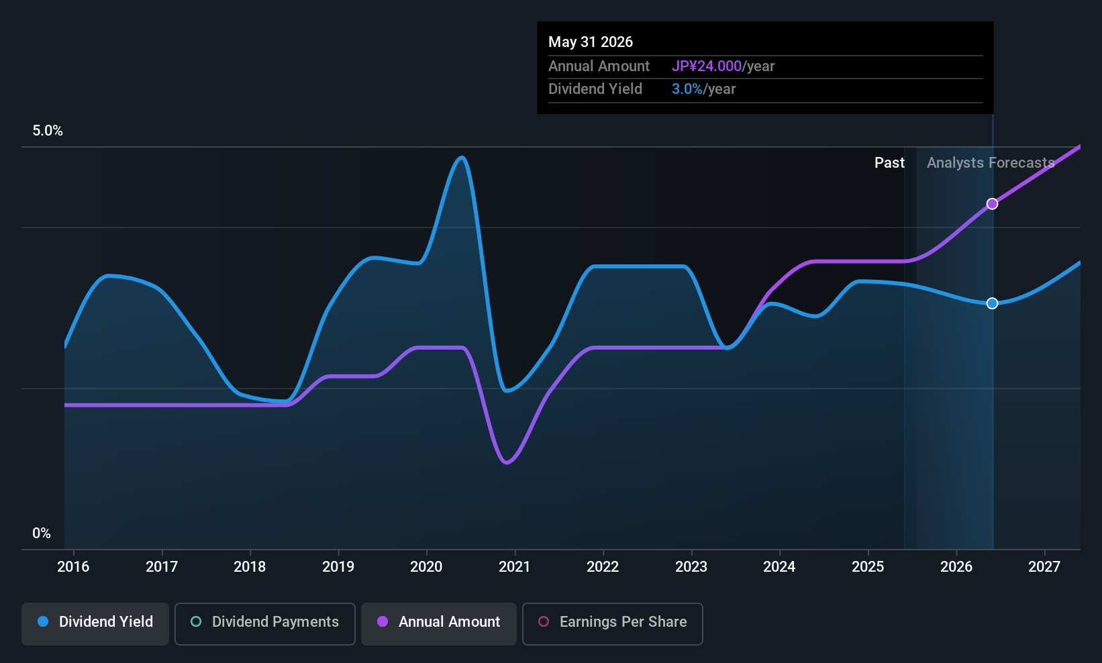Toggle the Earnings Per Share series

613,624
